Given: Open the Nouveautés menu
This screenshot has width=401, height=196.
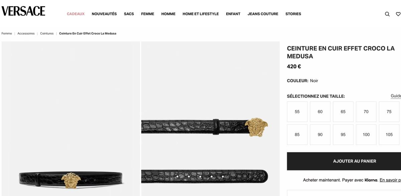Looking at the screenshot, I should 104,14.
